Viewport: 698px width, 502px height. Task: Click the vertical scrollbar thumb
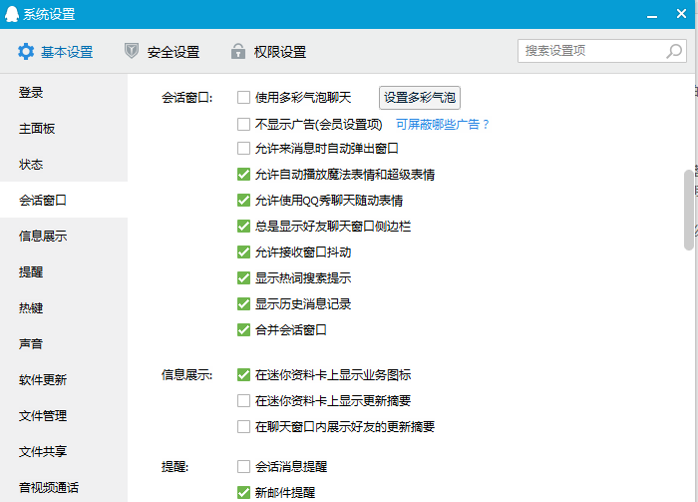pos(688,210)
